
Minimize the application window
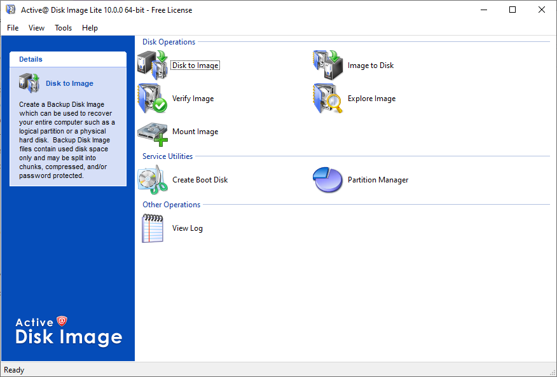pyautogui.click(x=483, y=10)
